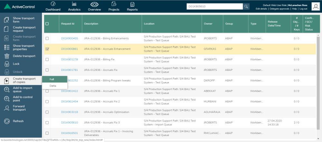
Task: Click the Delete transport trash icon
Action: (x=7, y=56)
